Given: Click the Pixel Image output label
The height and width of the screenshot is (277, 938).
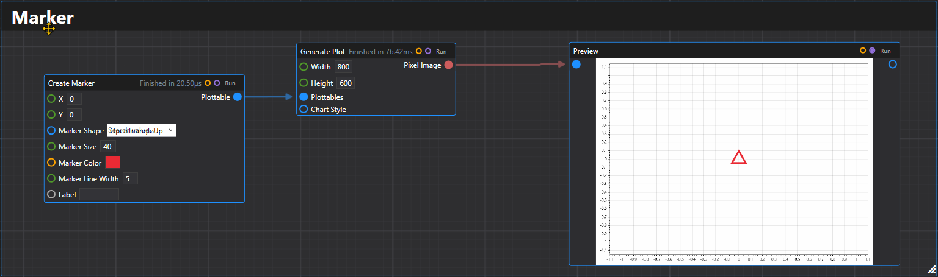Looking at the screenshot, I should pos(423,65).
